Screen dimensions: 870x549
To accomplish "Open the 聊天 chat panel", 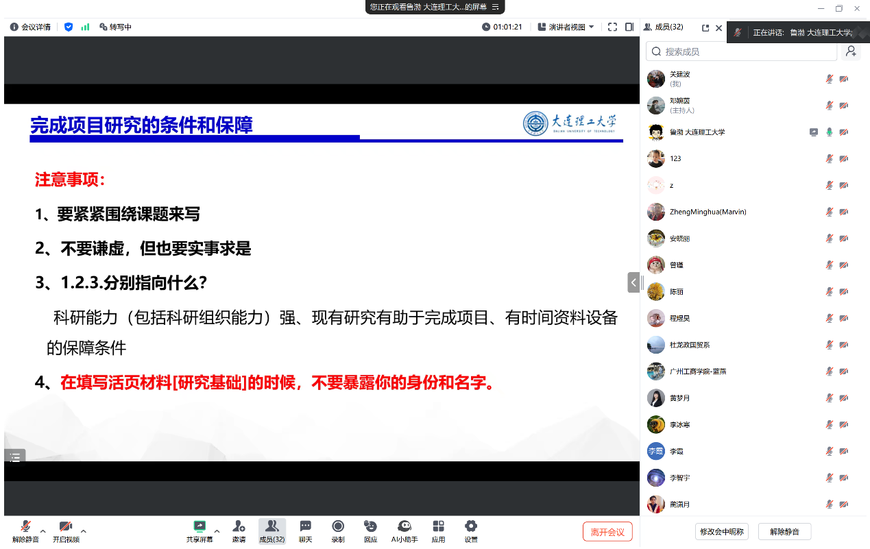I will [x=305, y=530].
